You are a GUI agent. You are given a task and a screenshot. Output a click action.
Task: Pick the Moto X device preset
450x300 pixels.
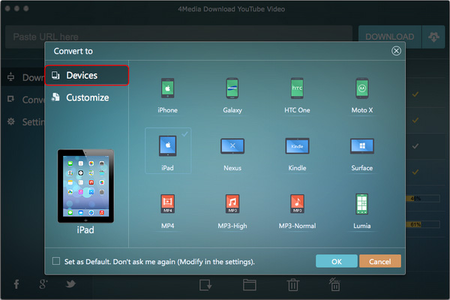[x=362, y=89]
